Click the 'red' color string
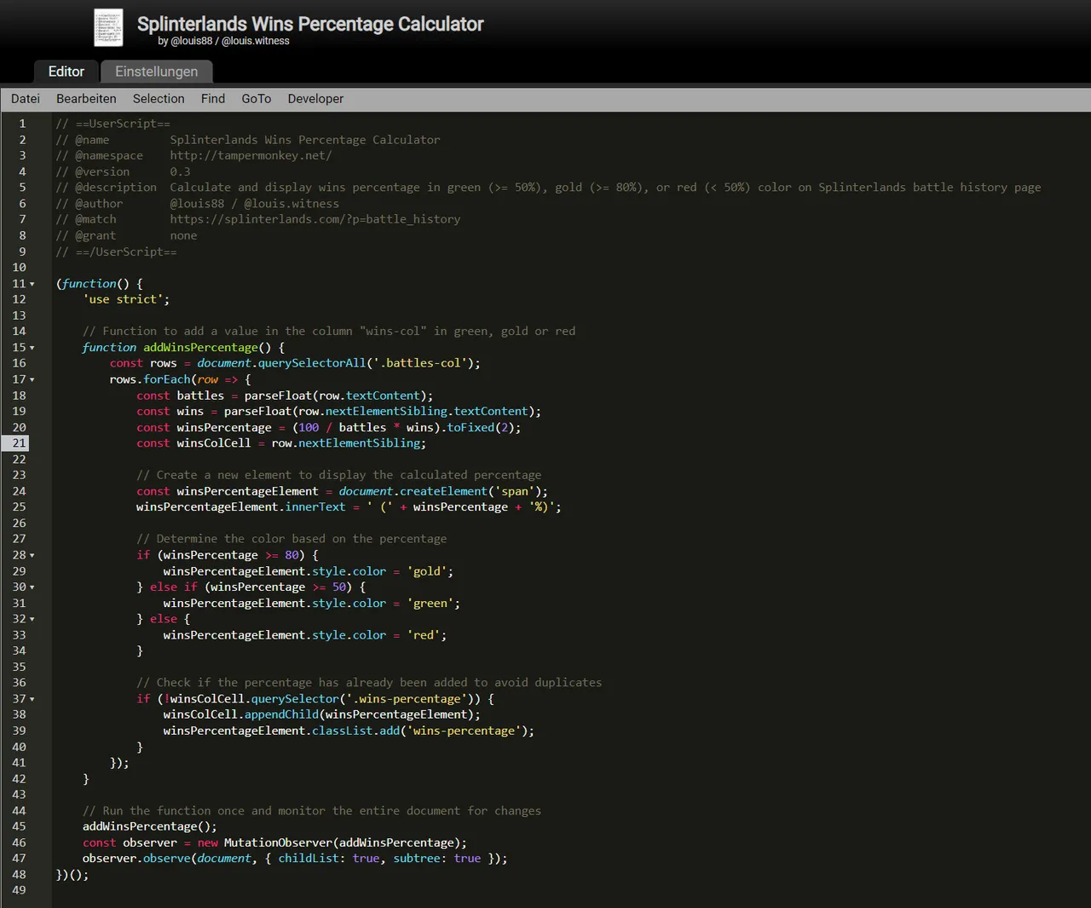Viewport: 1091px width, 908px height. pyautogui.click(x=424, y=635)
